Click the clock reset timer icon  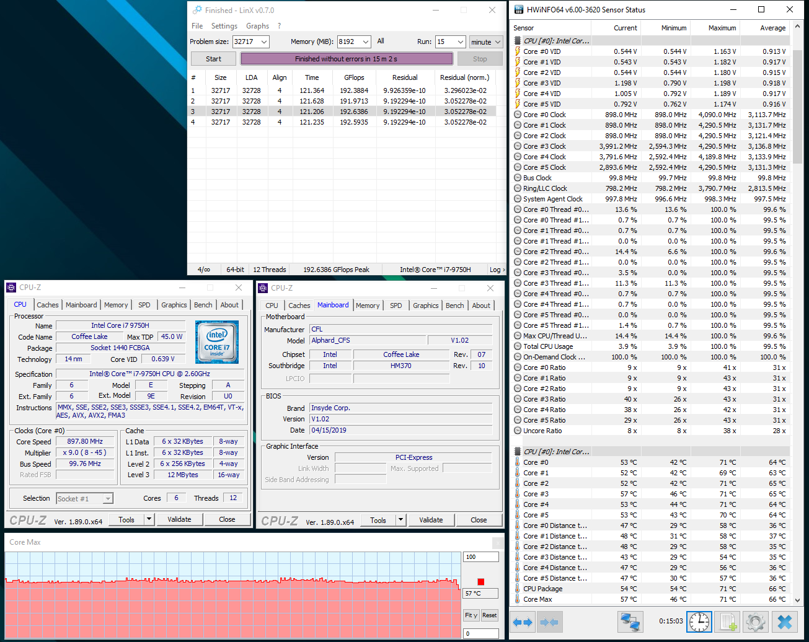(x=699, y=622)
